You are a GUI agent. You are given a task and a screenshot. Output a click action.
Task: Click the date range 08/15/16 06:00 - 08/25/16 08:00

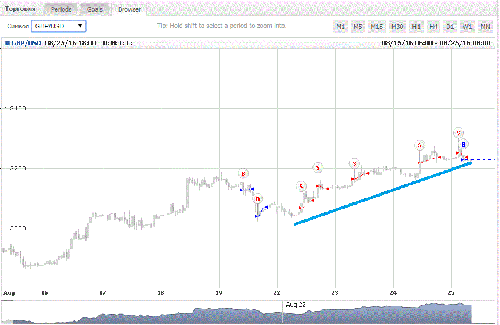pos(436,43)
